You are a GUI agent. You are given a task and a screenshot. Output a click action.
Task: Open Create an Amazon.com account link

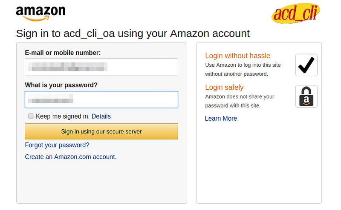(x=70, y=157)
